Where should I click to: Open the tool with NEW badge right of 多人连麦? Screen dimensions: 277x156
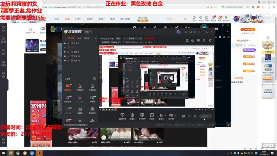[x=92, y=99]
